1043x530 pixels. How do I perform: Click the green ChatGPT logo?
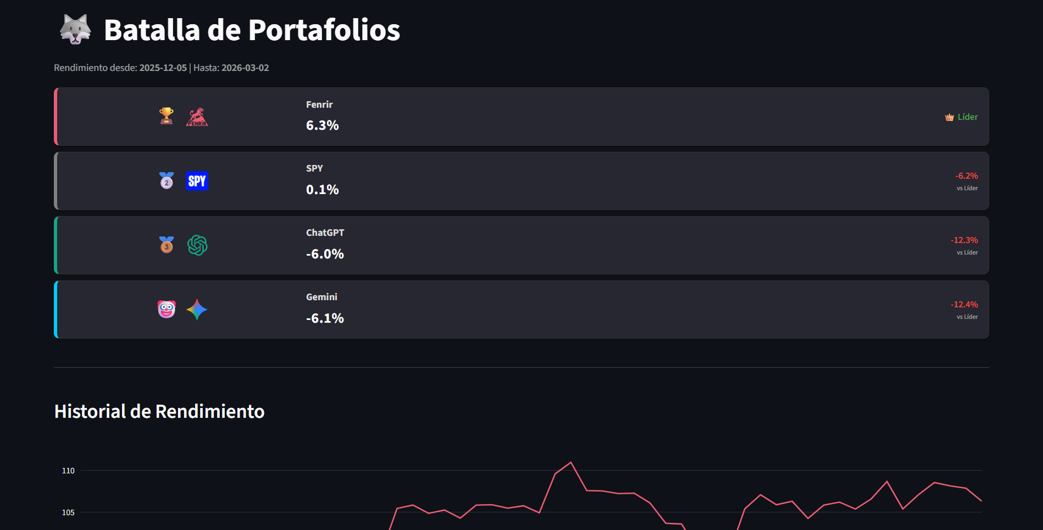197,245
